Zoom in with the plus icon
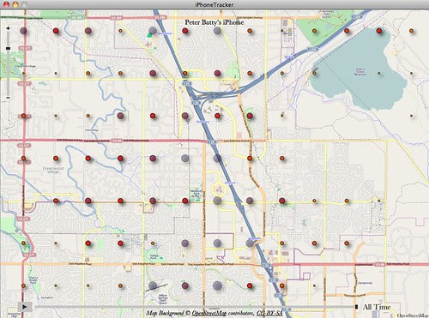Image resolution: width=429 pixels, height=318 pixels. (x=8, y=28)
